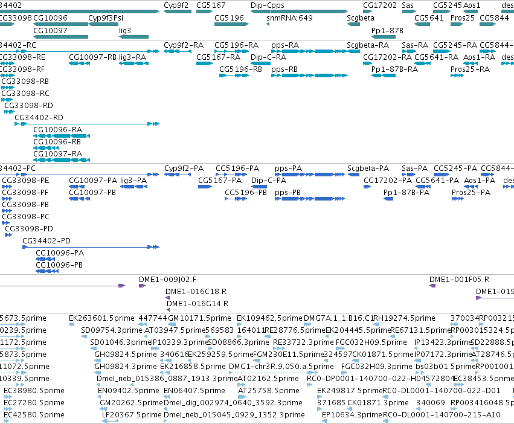This screenshot has width=514, height=424.
Task: Click the CG10096-PB CDS label
Action: pos(59,265)
